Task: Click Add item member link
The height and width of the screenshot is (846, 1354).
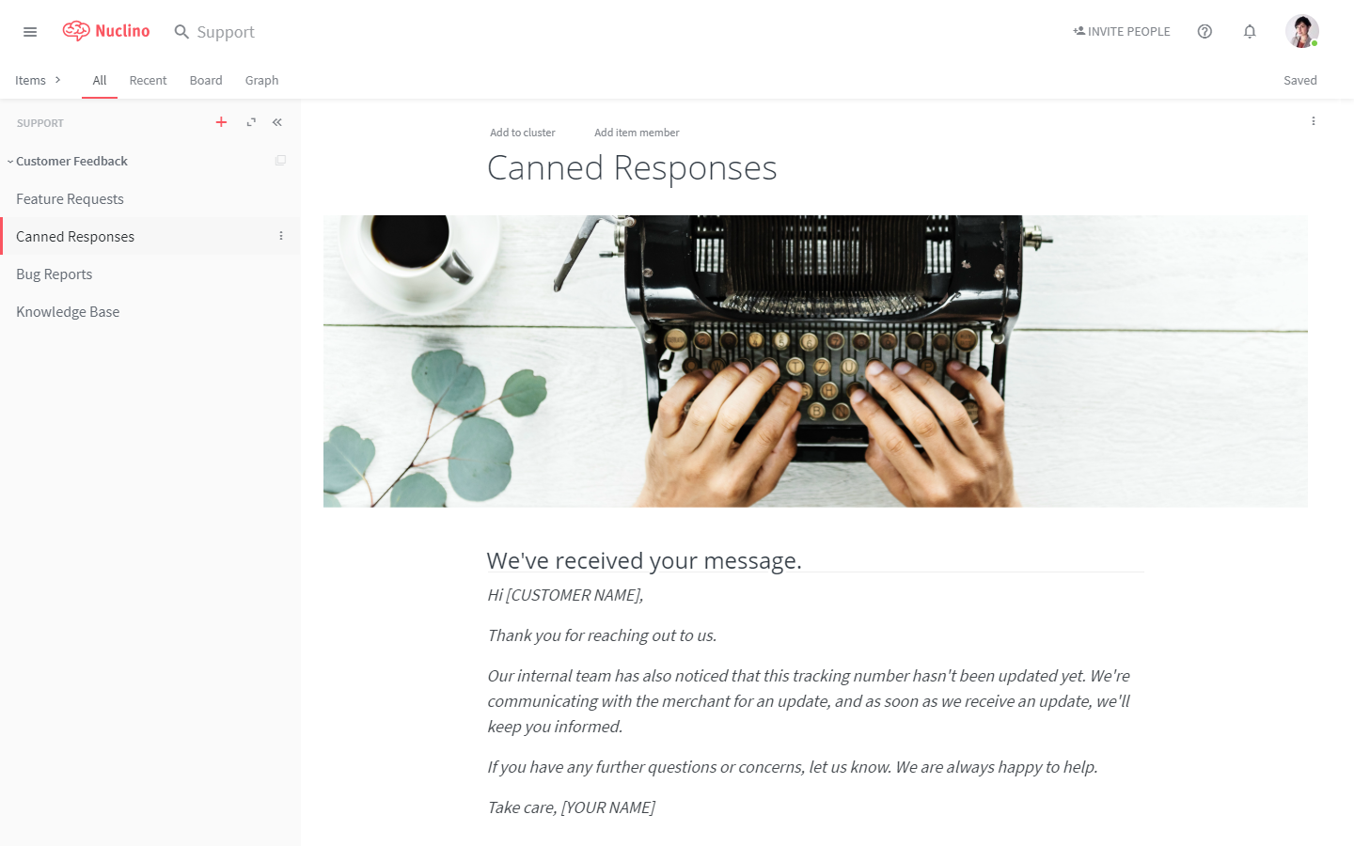Action: pos(637,133)
